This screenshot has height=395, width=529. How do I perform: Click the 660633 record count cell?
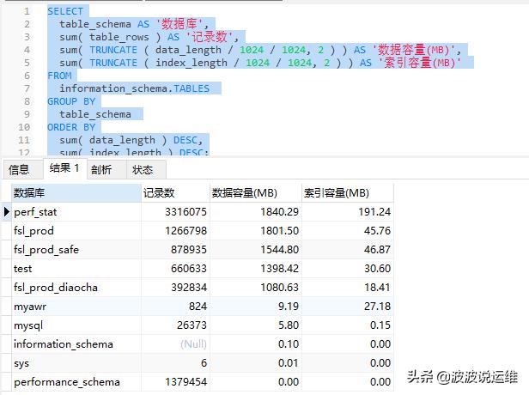coord(175,269)
